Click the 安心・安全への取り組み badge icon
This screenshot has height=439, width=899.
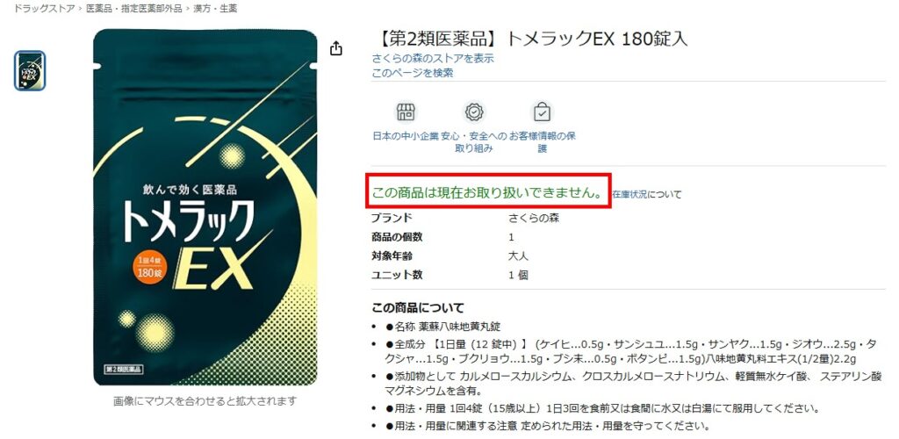click(x=474, y=112)
